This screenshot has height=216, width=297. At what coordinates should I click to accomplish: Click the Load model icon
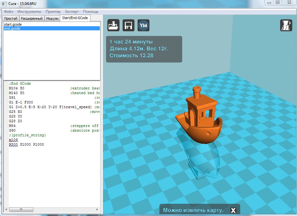[x=114, y=25]
